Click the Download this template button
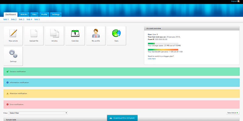Viewport: 243px width, 121px height. (122, 118)
